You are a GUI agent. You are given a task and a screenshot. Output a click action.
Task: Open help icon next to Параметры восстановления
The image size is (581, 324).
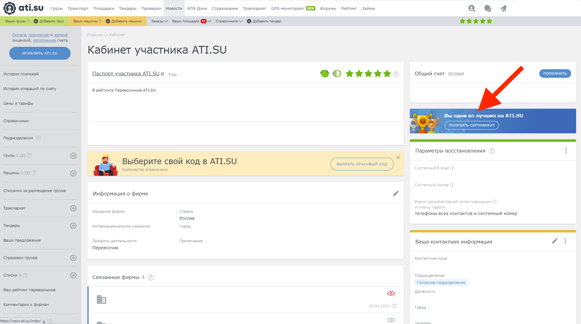(492, 151)
